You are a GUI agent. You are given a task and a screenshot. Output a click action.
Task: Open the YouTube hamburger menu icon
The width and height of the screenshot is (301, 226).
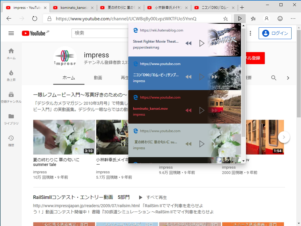[x=11, y=33]
